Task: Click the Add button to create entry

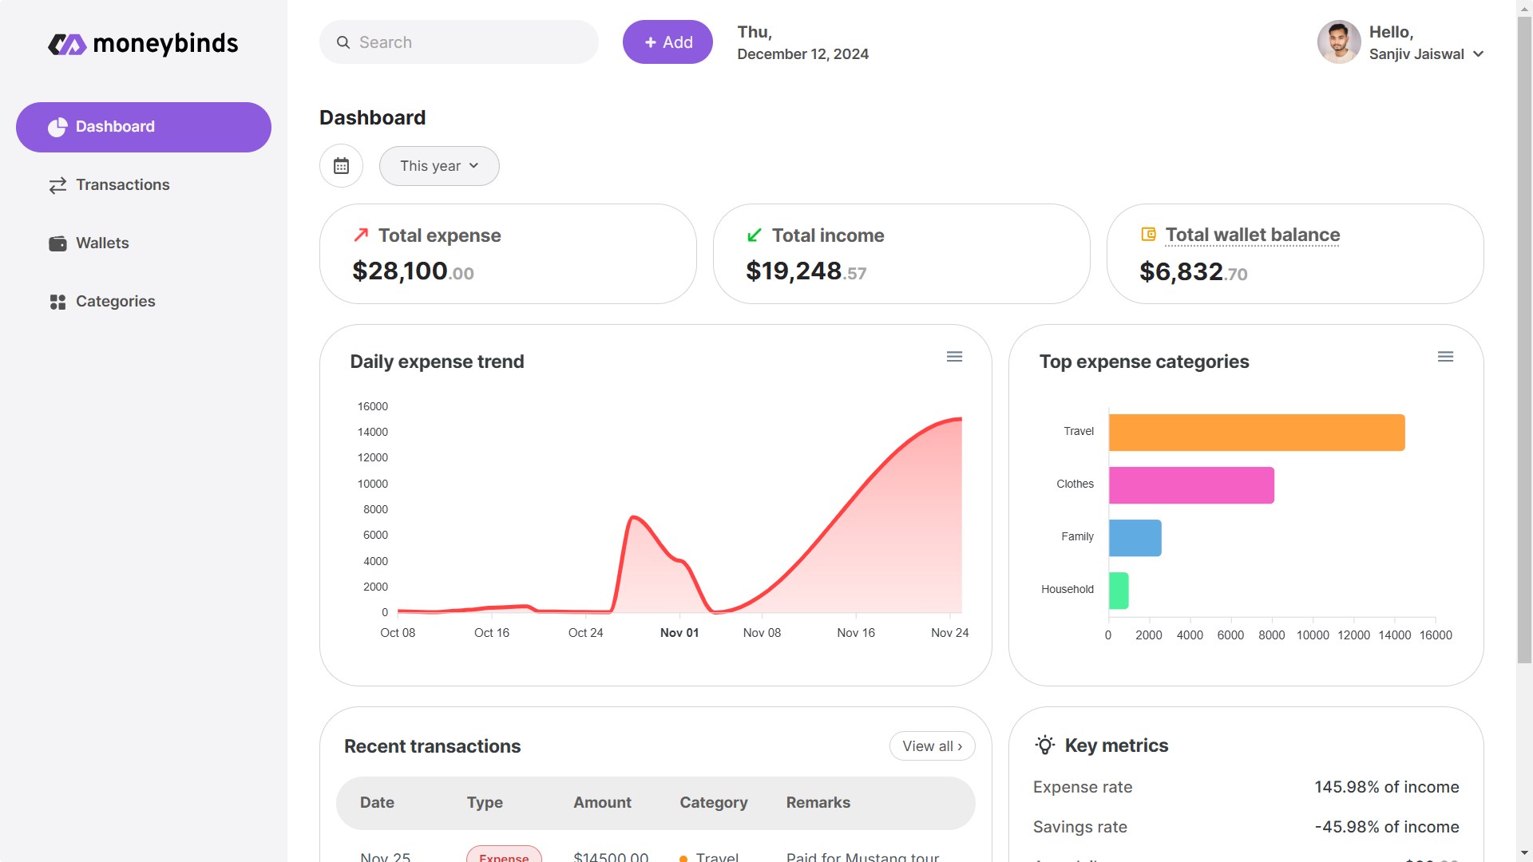Action: (667, 42)
